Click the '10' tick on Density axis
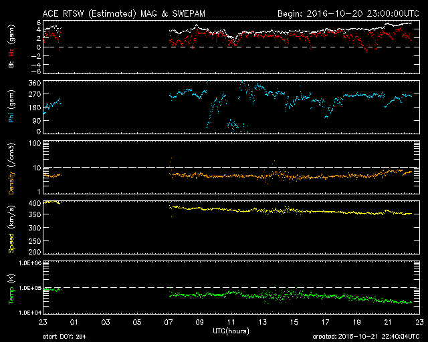This screenshot has height=342, width=428. point(37,168)
